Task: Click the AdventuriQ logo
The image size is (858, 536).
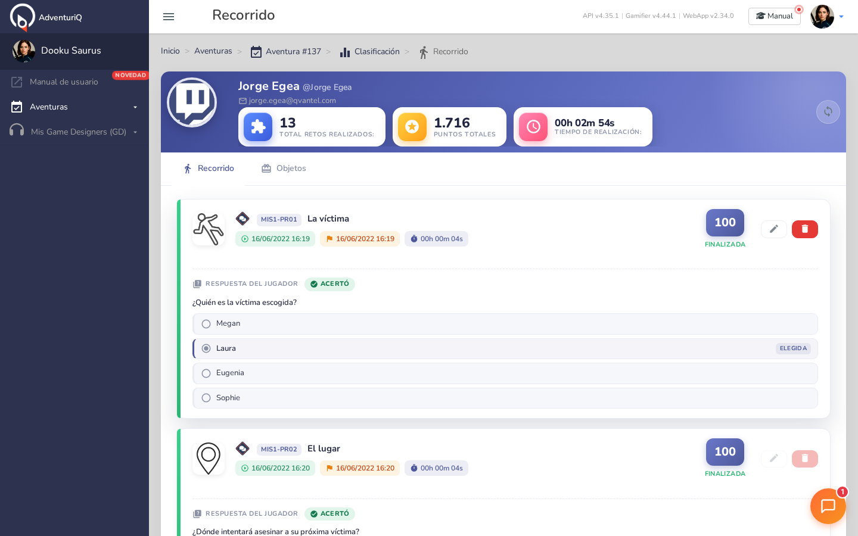Action: point(46,17)
